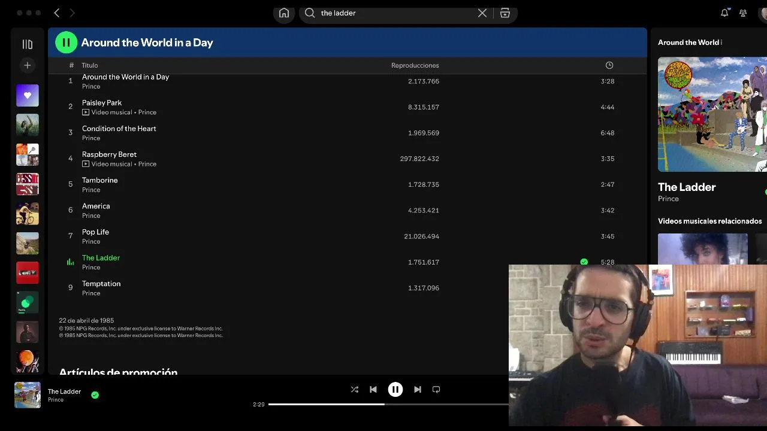Clear the search field with X
Screen dimensions: 767x431
(x=482, y=13)
